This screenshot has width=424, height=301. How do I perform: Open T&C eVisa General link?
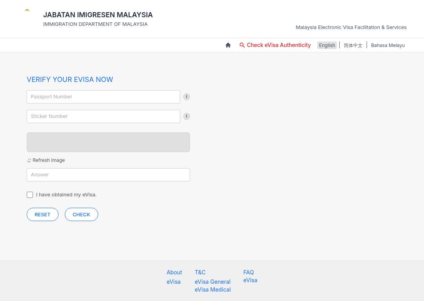(212, 281)
